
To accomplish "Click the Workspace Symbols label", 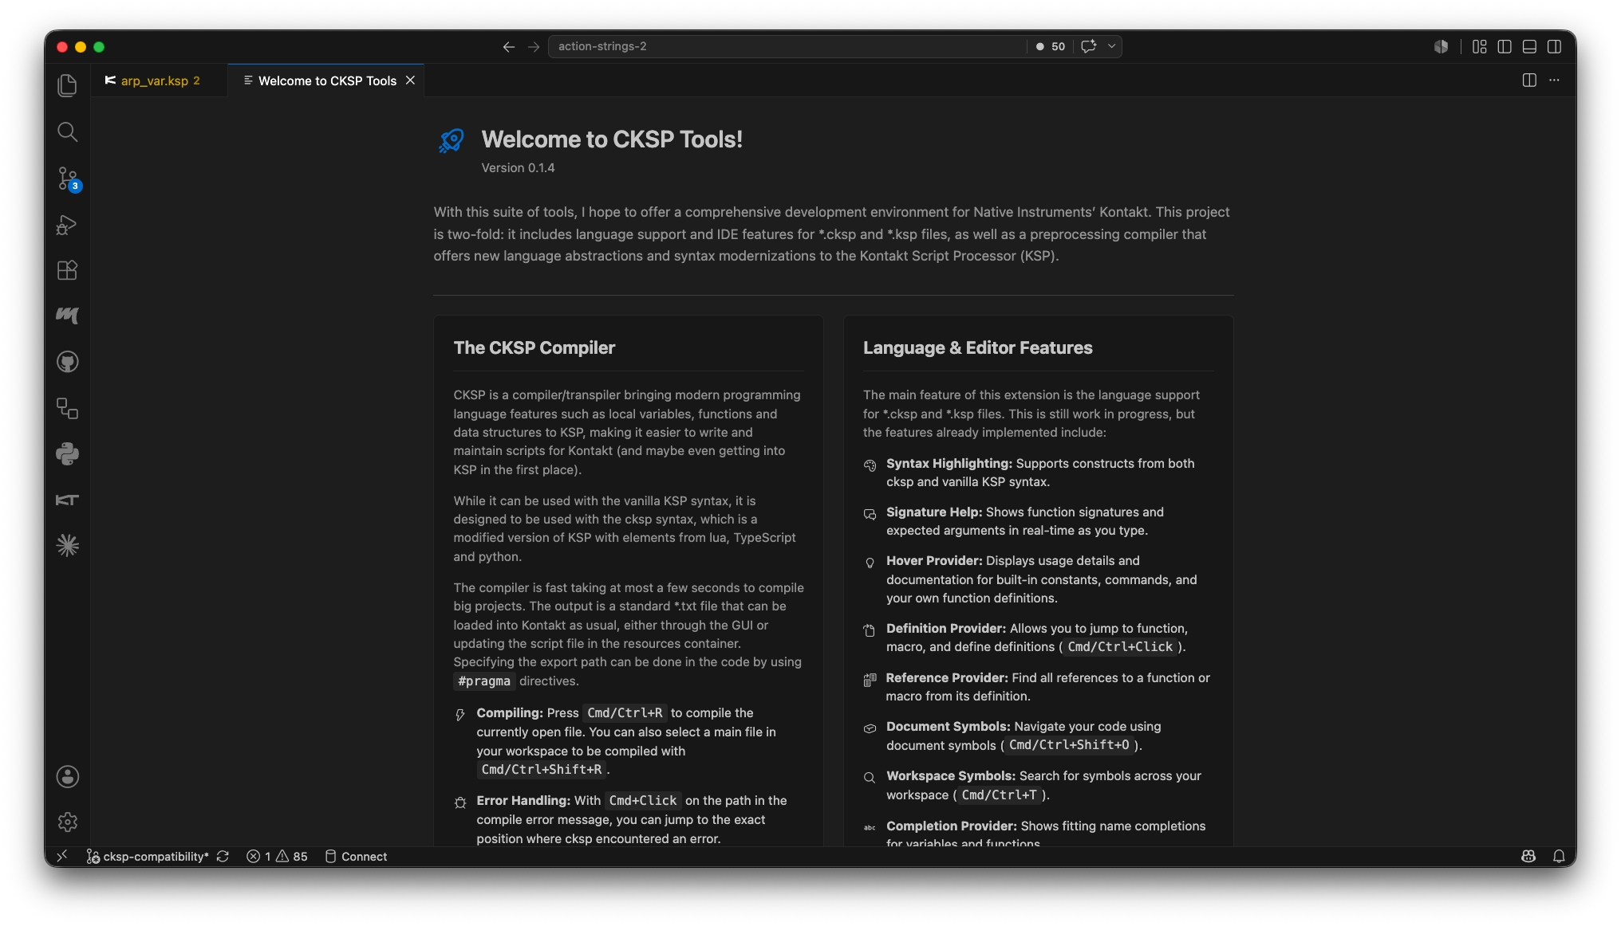I will pos(951,776).
